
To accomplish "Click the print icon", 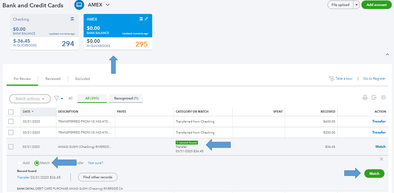I will [x=365, y=98].
